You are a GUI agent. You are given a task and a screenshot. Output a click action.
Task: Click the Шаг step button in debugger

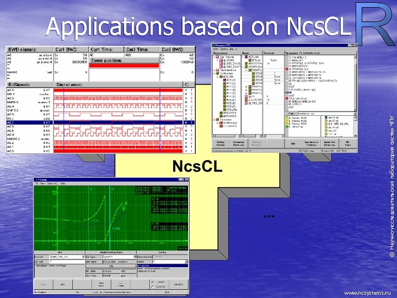coord(293,143)
